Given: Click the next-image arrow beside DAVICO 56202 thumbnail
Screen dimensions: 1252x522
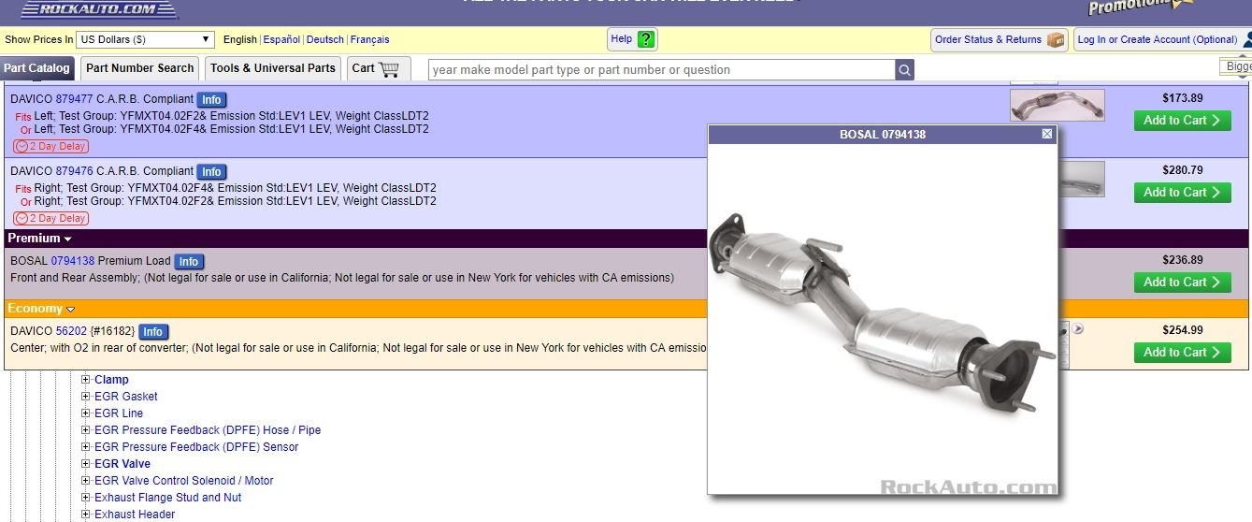Looking at the screenshot, I should [x=1078, y=328].
